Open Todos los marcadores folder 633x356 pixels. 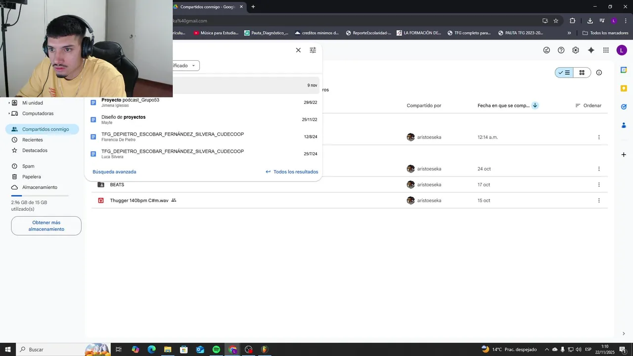pos(605,33)
